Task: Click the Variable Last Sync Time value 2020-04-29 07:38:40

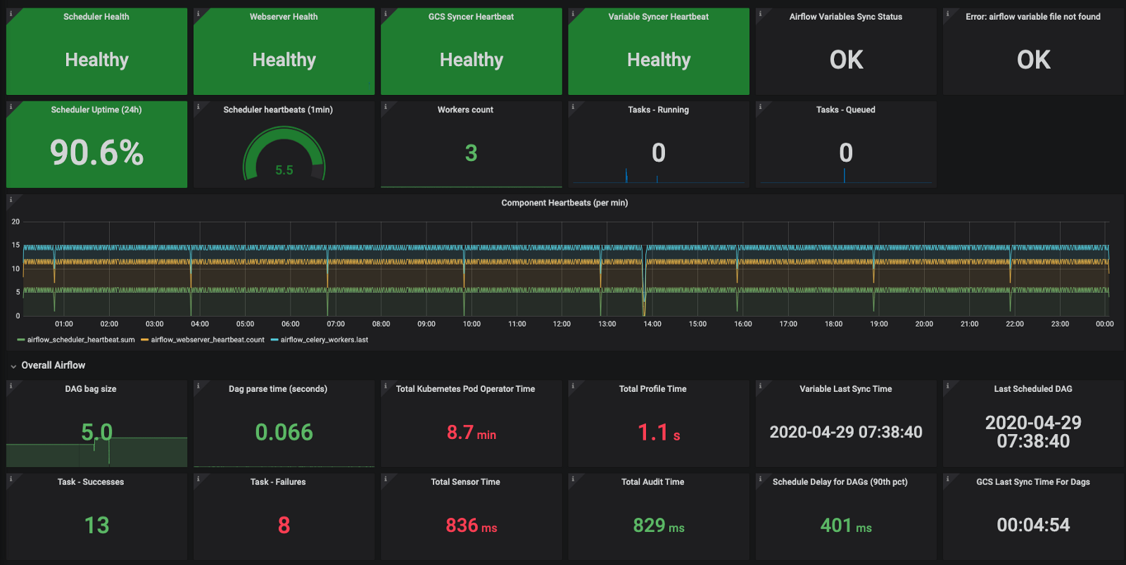Action: 846,432
